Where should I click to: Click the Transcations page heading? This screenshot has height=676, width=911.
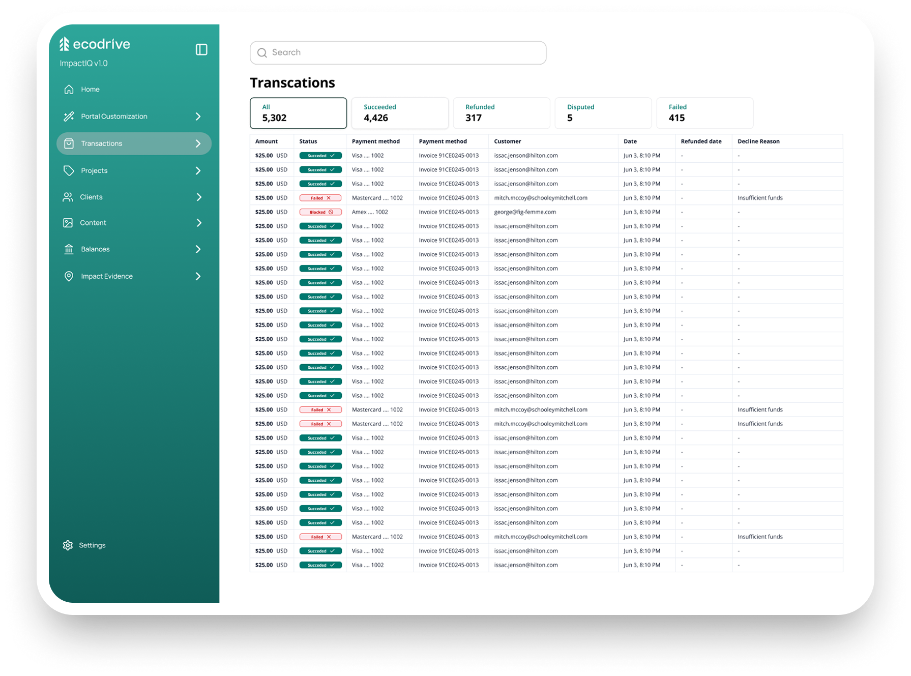pos(292,82)
